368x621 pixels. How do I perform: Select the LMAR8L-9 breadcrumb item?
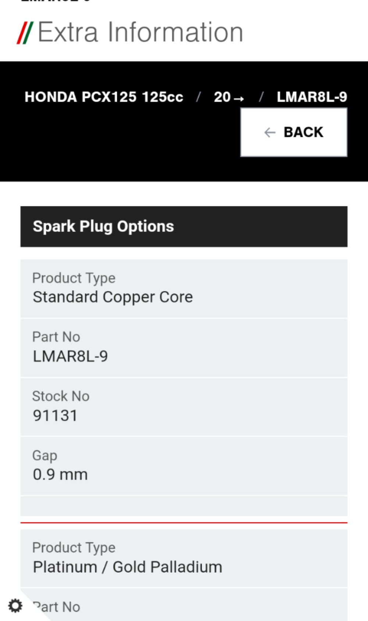(x=312, y=97)
